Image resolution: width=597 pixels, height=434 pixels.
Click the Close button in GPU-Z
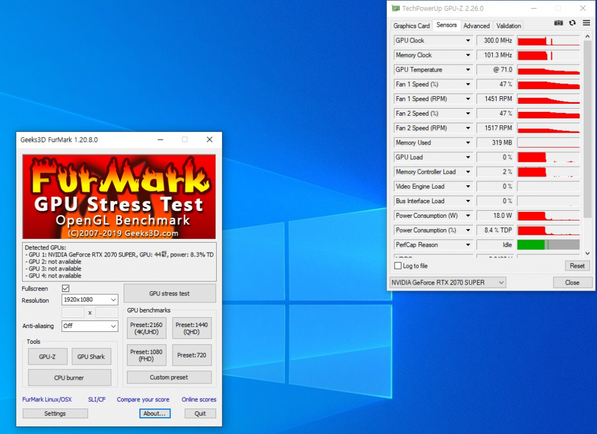(x=572, y=282)
